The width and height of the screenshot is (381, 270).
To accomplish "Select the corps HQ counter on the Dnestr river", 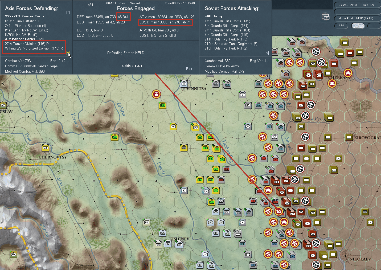I will (184, 190).
